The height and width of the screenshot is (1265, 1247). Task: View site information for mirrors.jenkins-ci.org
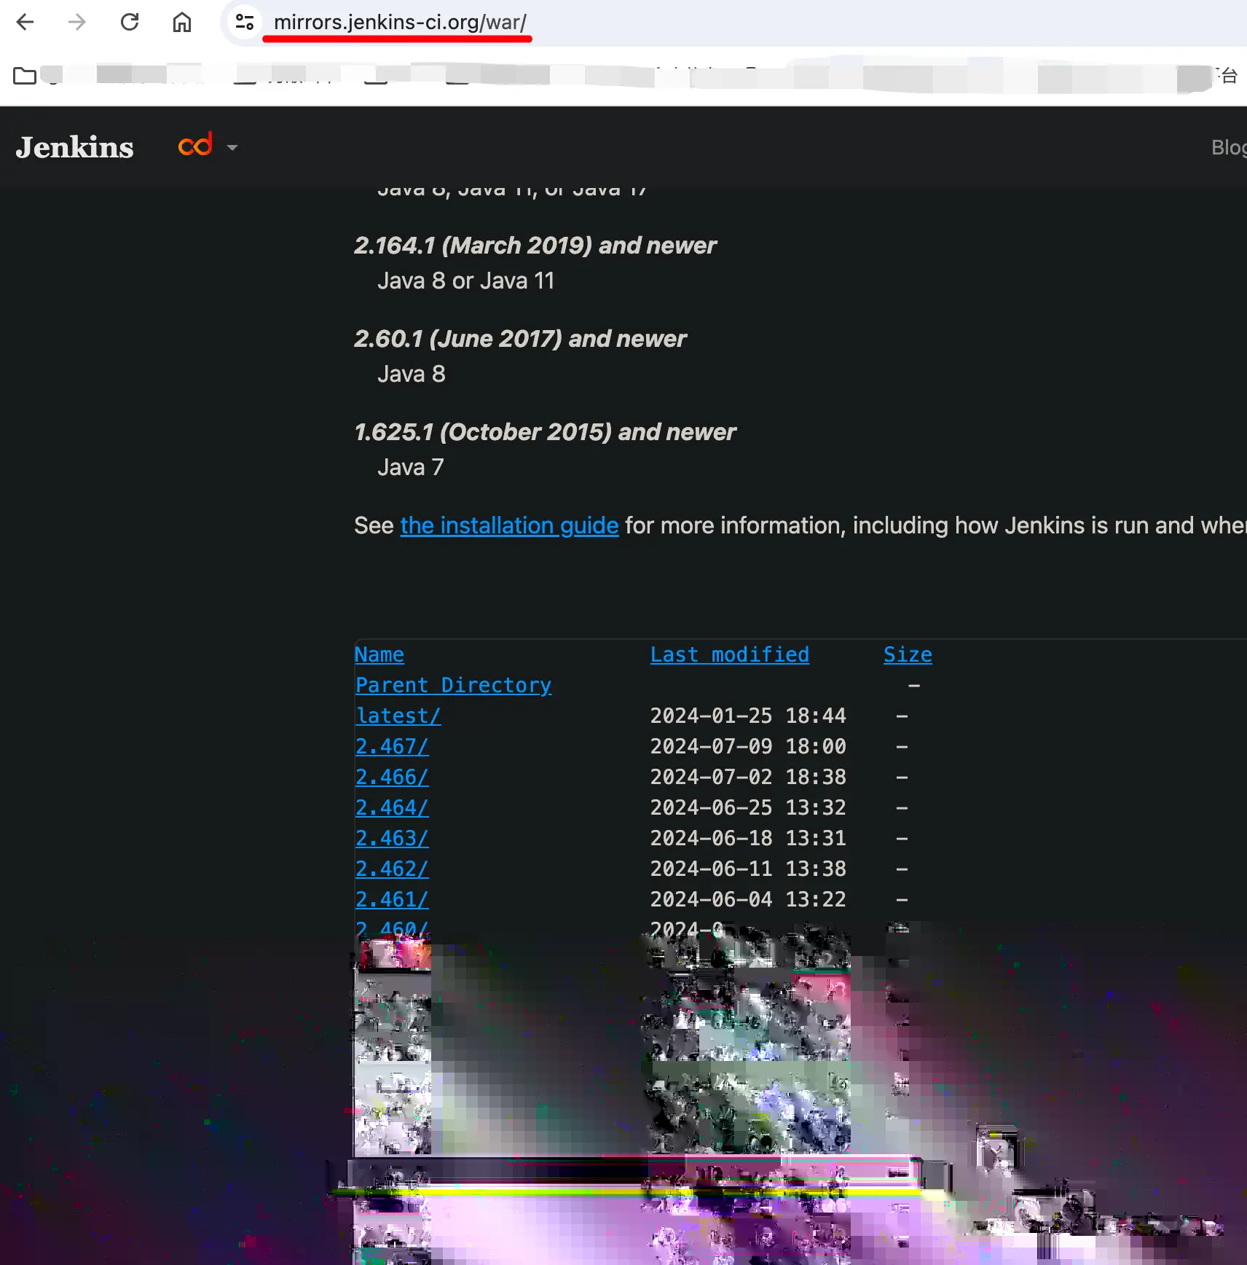point(245,23)
